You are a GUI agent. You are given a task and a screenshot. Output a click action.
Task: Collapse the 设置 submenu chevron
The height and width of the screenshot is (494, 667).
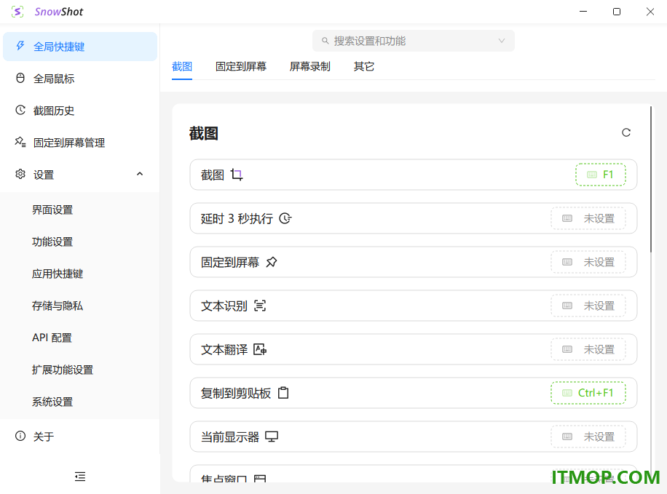pyautogui.click(x=140, y=174)
